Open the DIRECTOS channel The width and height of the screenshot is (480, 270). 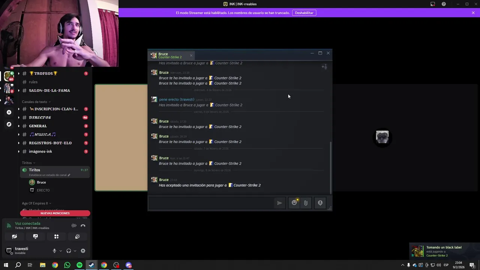pyautogui.click(x=55, y=117)
